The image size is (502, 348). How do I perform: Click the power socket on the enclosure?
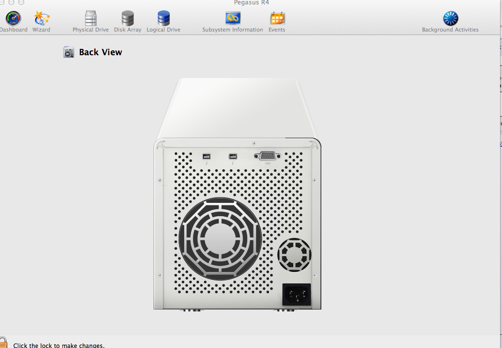coord(297,294)
